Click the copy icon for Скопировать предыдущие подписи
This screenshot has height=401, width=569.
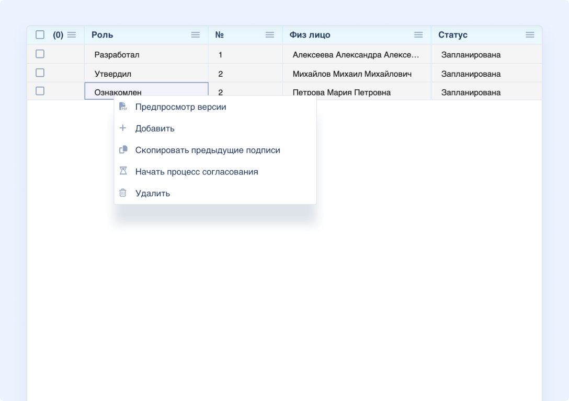[123, 150]
